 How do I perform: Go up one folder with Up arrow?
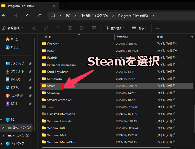click(x=28, y=16)
